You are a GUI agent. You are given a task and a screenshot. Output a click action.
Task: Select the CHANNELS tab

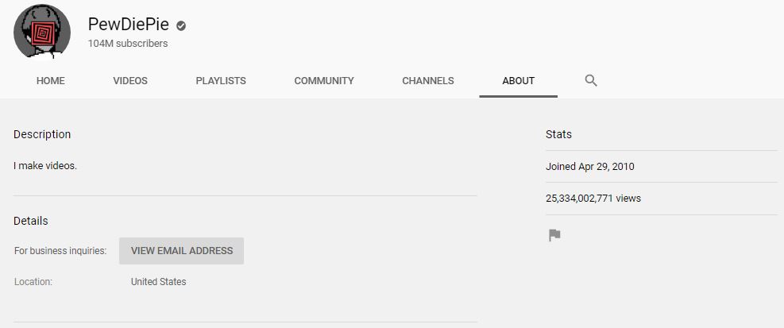(x=428, y=81)
